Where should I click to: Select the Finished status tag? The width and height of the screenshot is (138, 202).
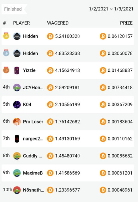click(13, 9)
